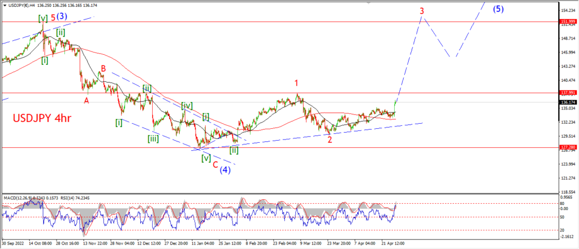Select the red A wave label
Image resolution: width=579 pixels, height=249 pixels.
point(87,101)
